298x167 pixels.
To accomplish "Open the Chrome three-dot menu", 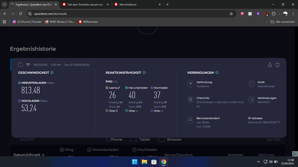I will click(293, 14).
